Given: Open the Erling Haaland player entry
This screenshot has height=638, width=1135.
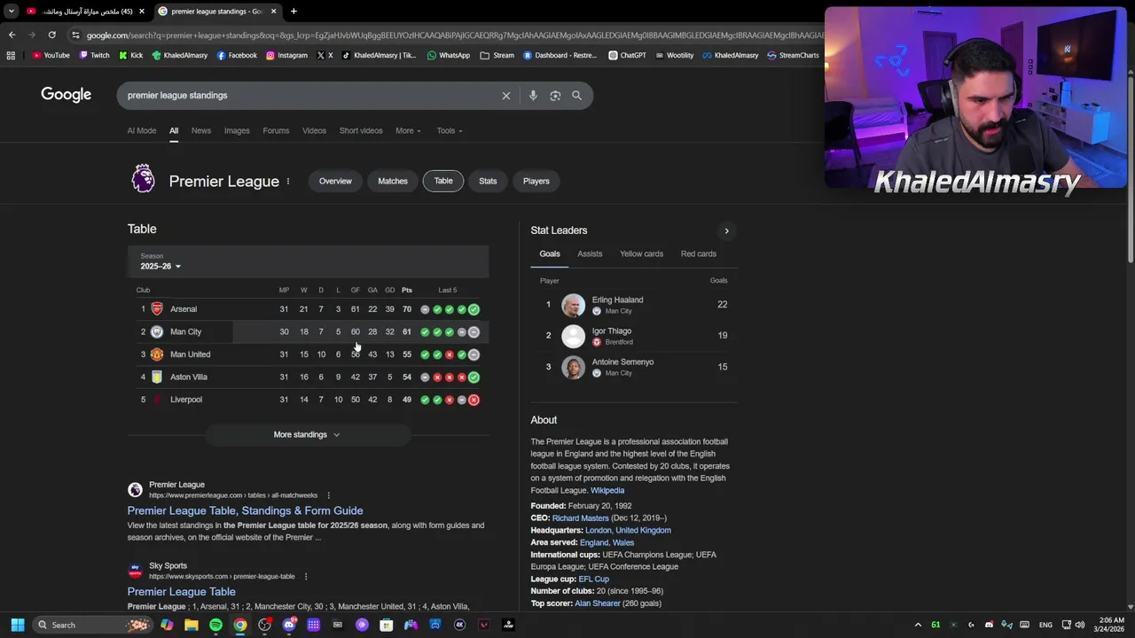Looking at the screenshot, I should [x=634, y=305].
